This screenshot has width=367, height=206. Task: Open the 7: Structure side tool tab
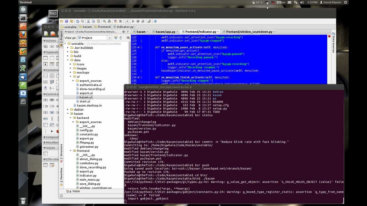[61, 153]
